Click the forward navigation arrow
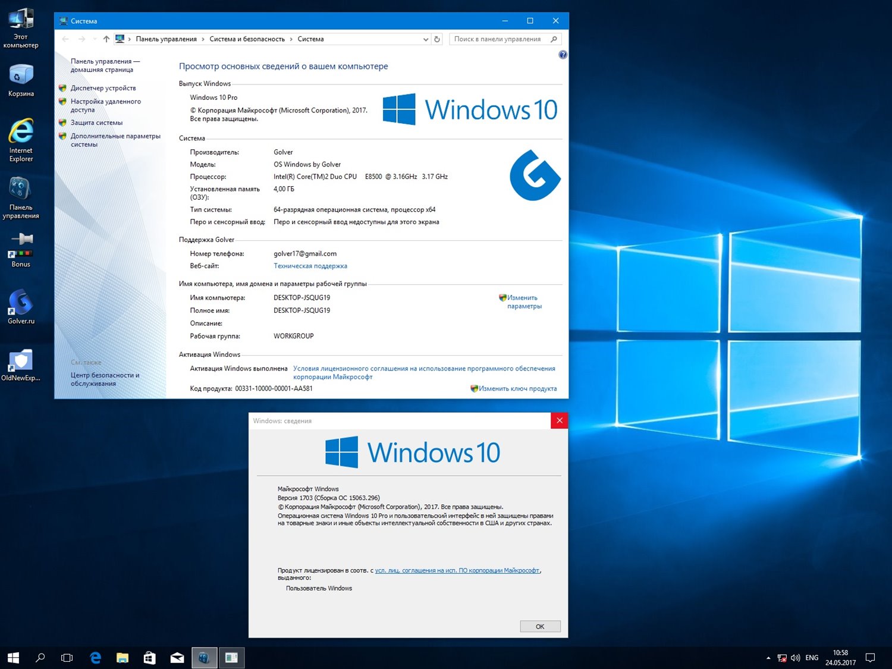Image resolution: width=892 pixels, height=669 pixels. (82, 39)
